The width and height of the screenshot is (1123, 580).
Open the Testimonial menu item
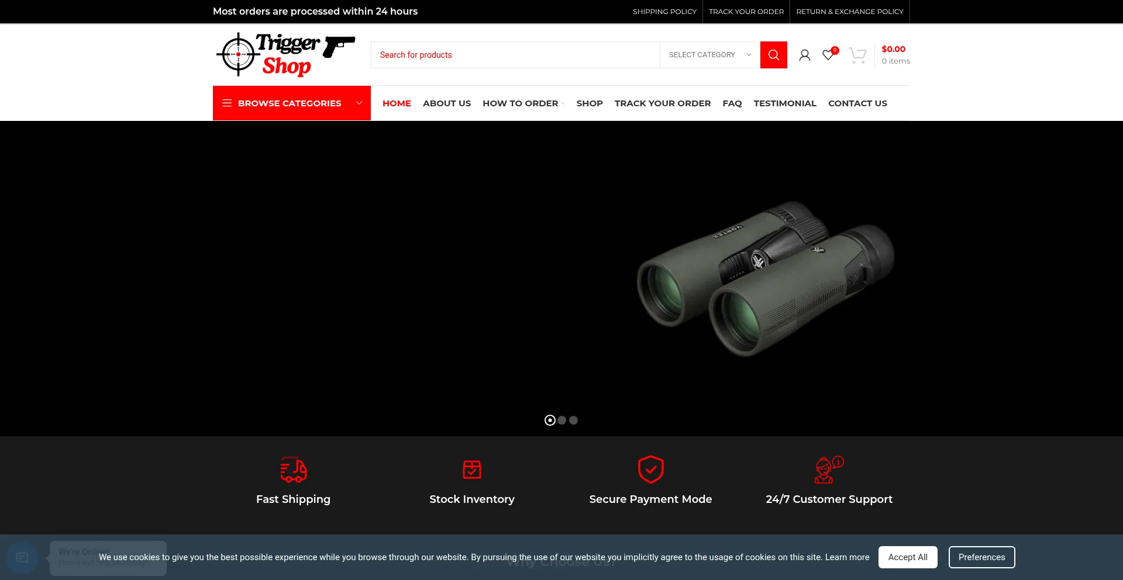tap(784, 103)
